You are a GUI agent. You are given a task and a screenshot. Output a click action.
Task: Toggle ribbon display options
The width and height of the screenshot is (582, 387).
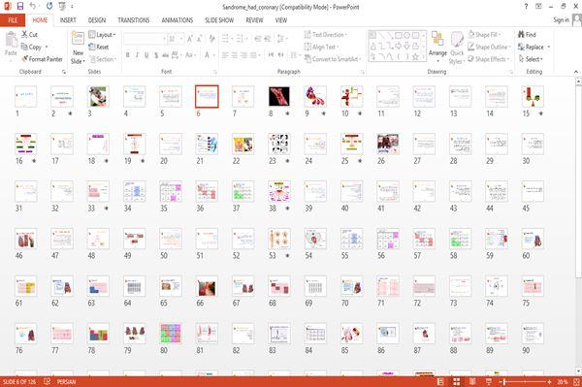click(538, 7)
